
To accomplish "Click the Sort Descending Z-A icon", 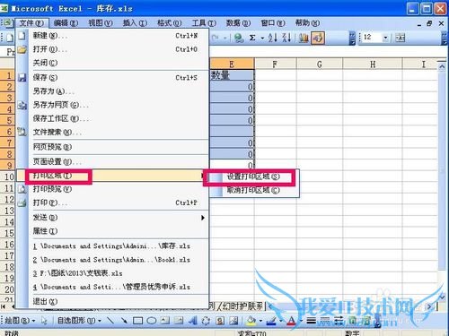I will click(x=286, y=38).
